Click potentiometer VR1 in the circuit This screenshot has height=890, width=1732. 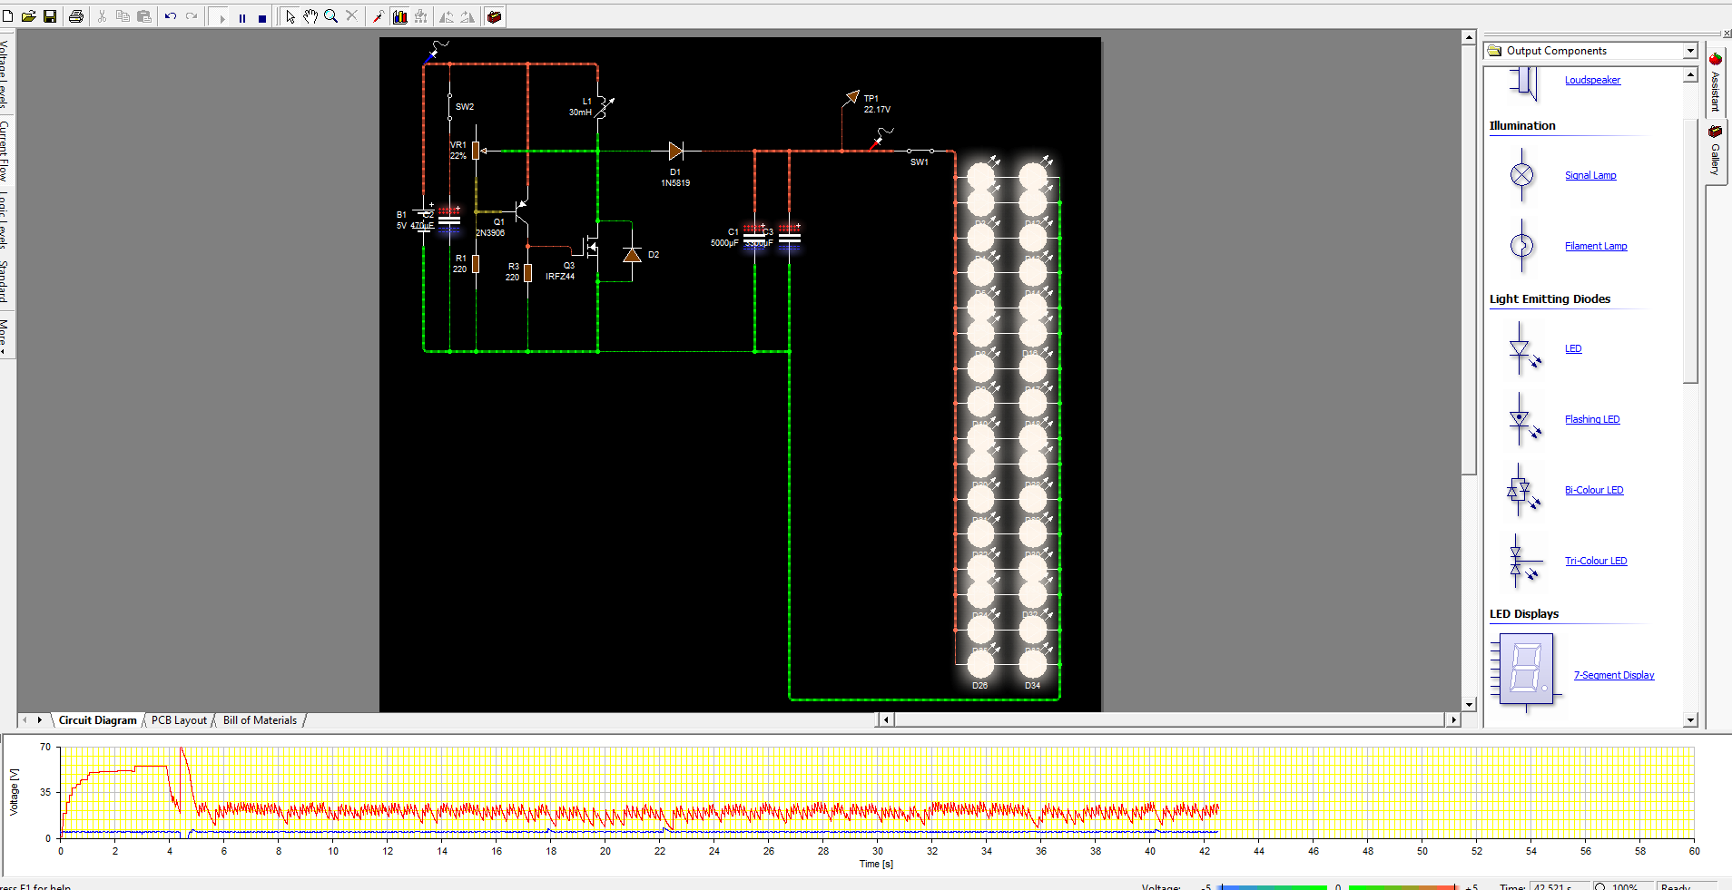475,151
